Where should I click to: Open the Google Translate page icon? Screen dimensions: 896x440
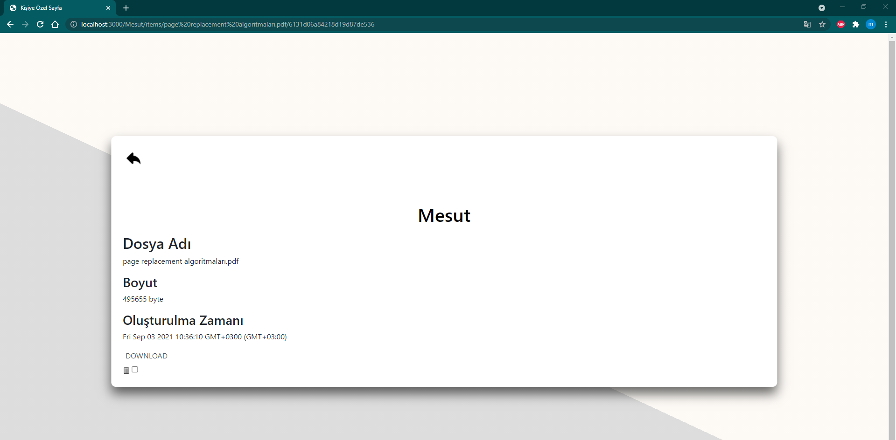807,24
